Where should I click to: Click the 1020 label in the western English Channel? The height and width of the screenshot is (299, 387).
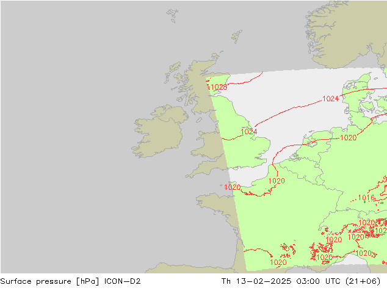tap(232, 187)
